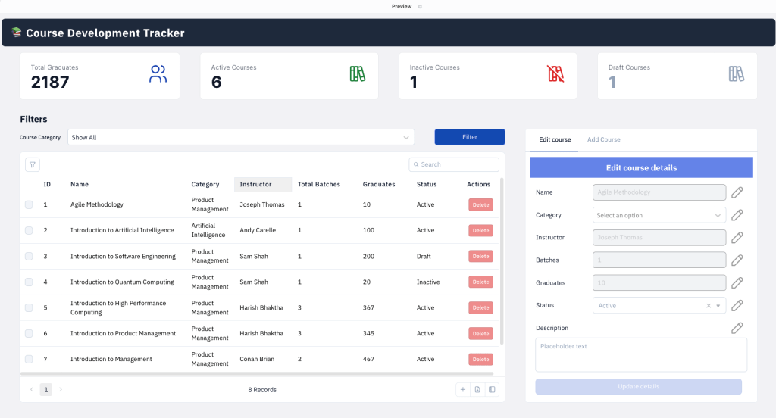Click the pencil icon beside Description
This screenshot has height=418, width=776.
(737, 328)
